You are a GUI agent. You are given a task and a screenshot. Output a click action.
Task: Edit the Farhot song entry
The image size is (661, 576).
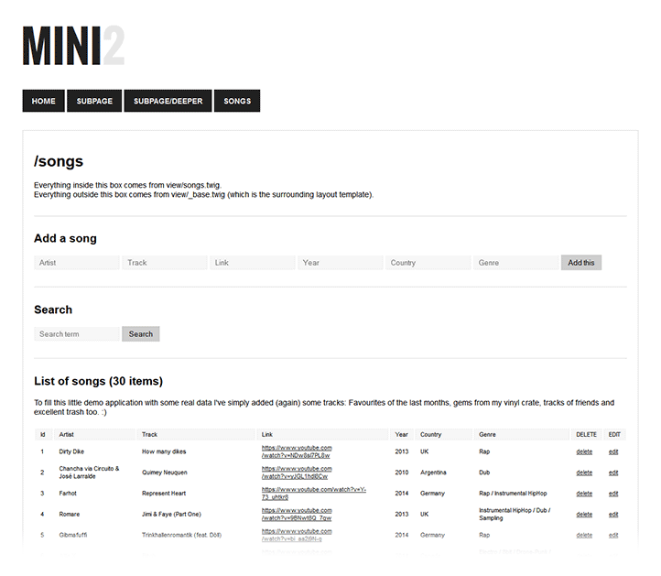pyautogui.click(x=613, y=494)
